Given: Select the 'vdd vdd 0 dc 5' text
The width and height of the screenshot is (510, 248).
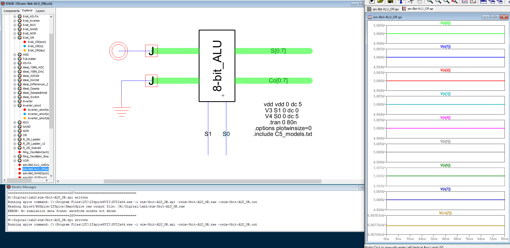Looking at the screenshot, I should pyautogui.click(x=283, y=104).
